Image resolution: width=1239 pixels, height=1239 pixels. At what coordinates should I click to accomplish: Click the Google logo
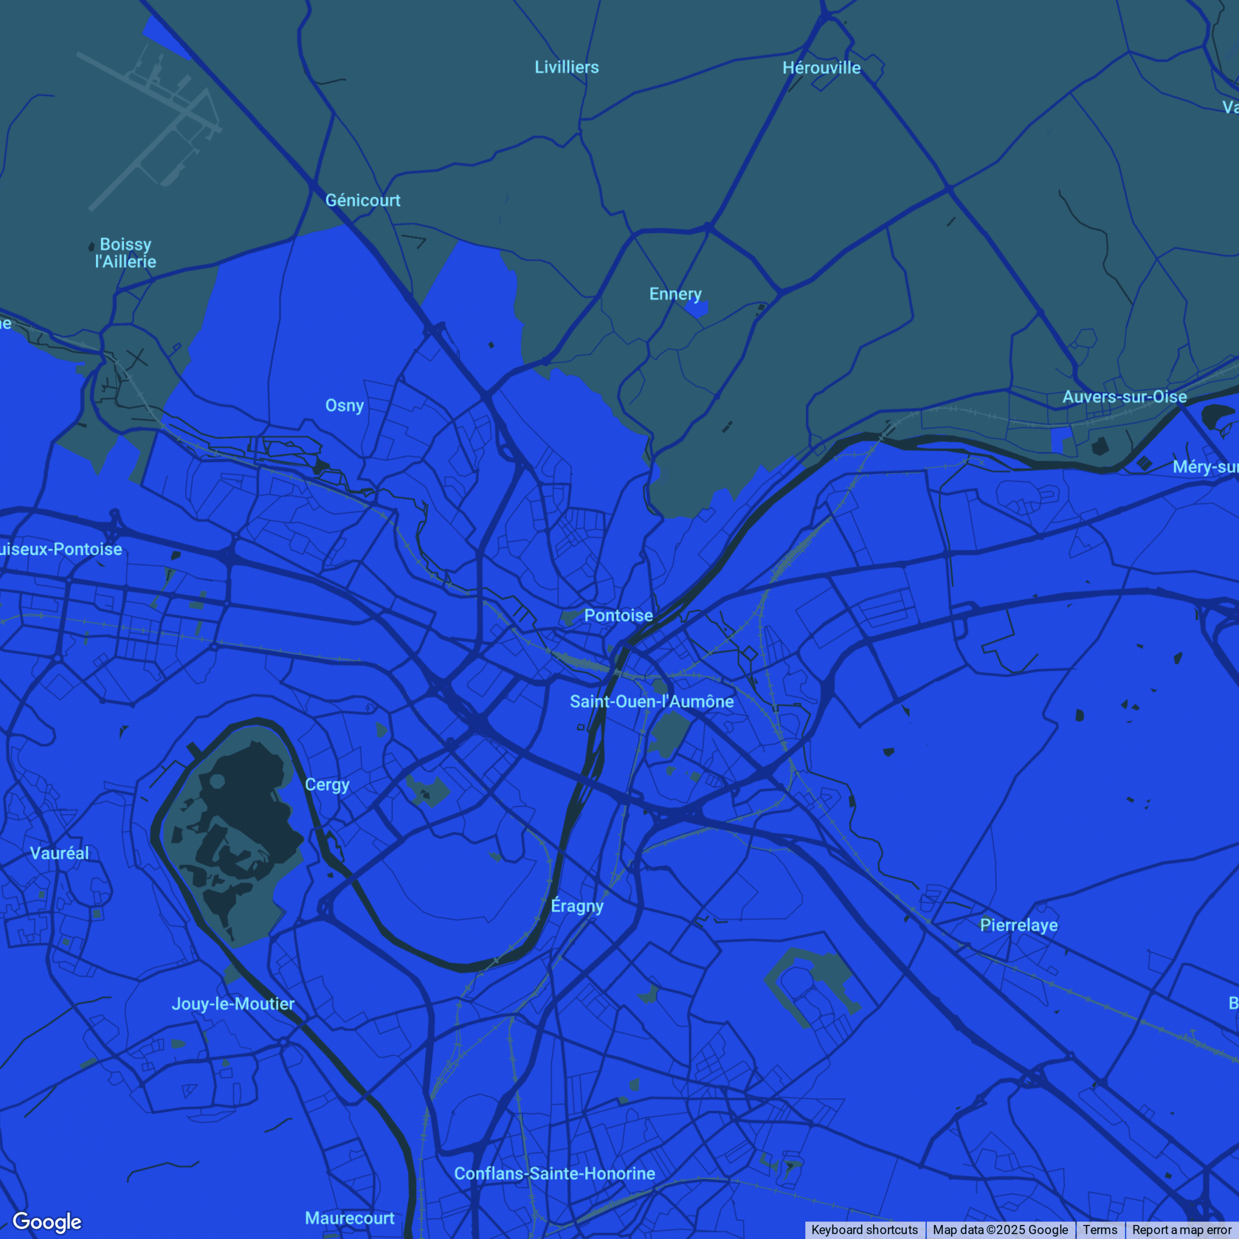click(47, 1222)
